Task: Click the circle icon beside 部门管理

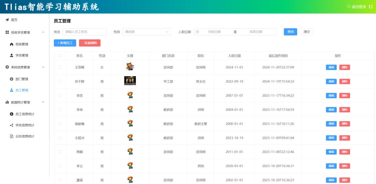Action: tap(12, 79)
